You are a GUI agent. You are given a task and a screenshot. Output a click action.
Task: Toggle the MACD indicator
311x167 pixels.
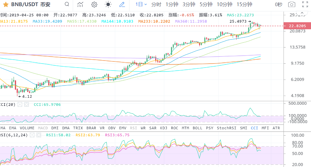point(43,128)
